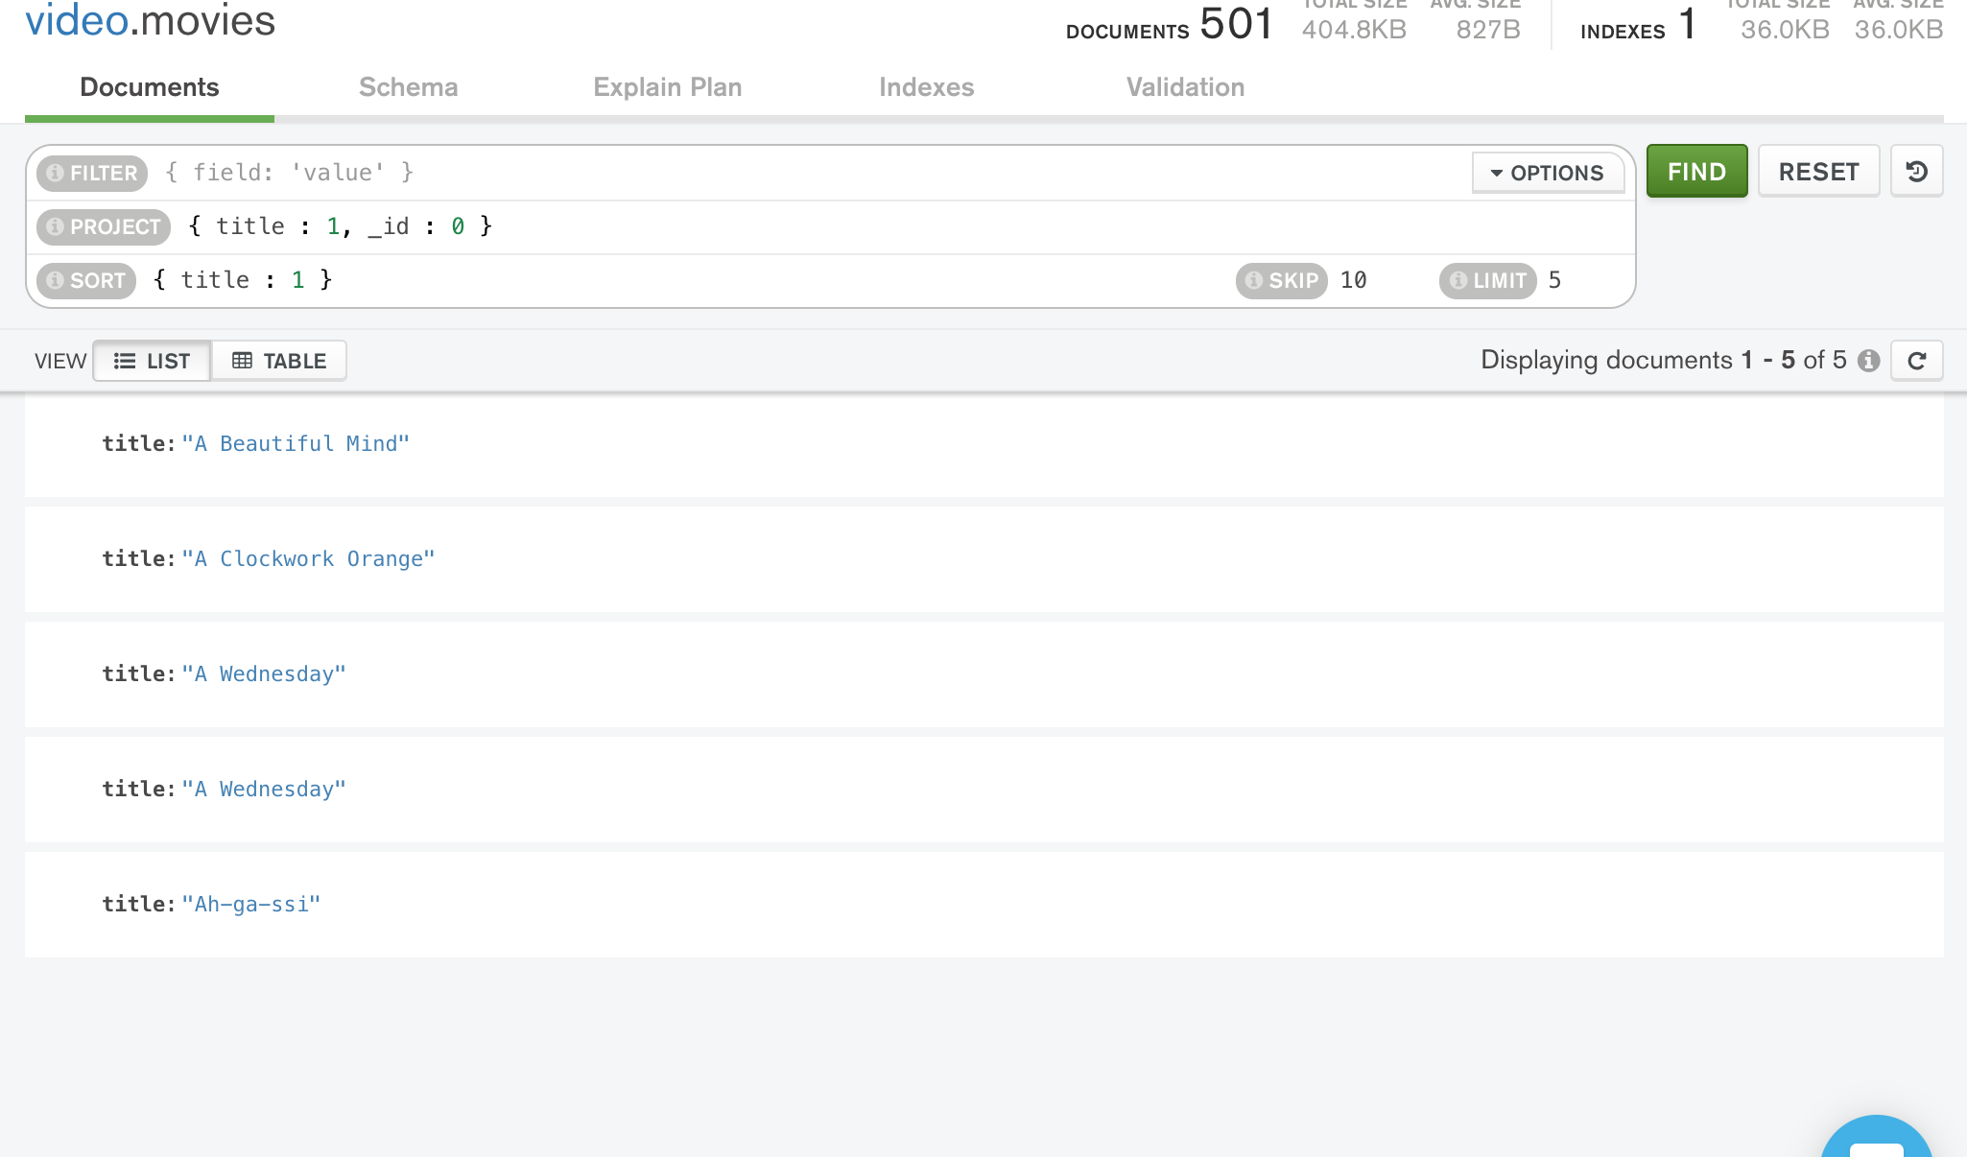Click the info icon on the LIMIT label
1967x1157 pixels.
pos(1458,280)
